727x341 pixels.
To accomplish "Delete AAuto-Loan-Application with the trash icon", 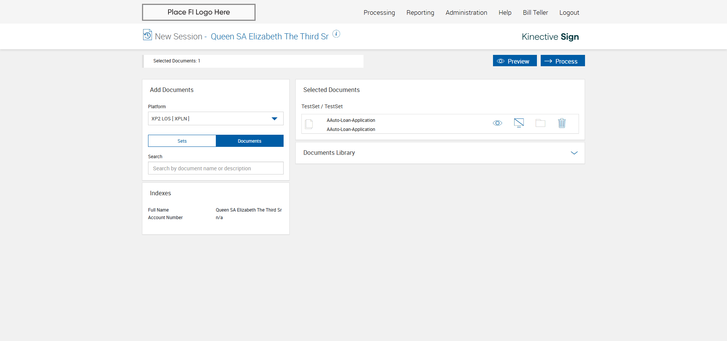I will (562, 123).
